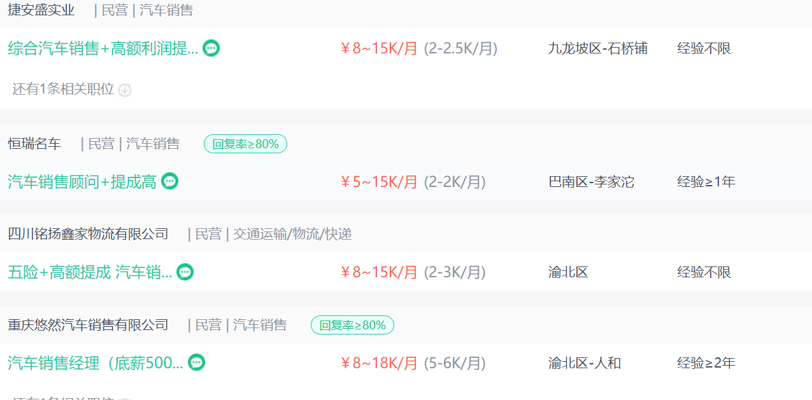The image size is (812, 400).
Task: Expand 还有1条相关职位 under 捷安盛实业
Action: pyautogui.click(x=63, y=89)
